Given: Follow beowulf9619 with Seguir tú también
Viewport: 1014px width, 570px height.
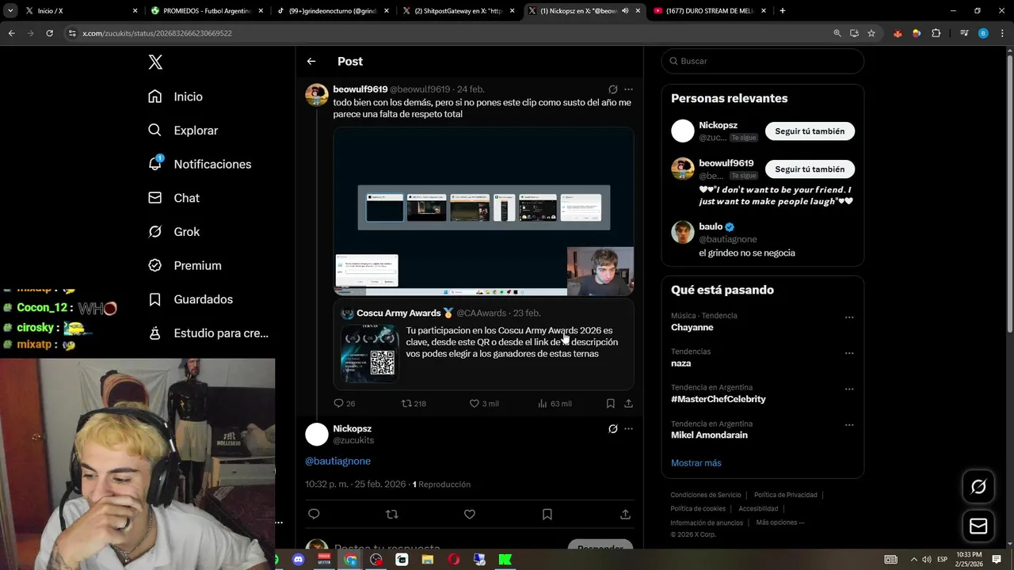Looking at the screenshot, I should click(810, 169).
